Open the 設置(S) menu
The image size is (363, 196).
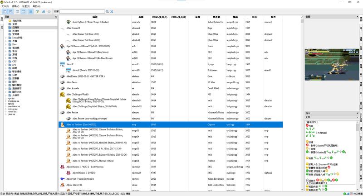coord(26,6)
